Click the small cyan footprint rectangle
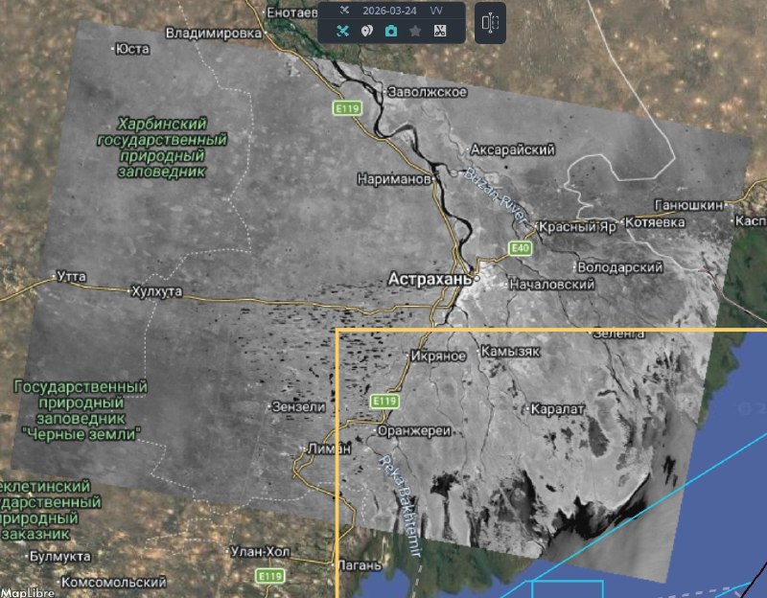Viewport: 767px width, 598px height. 567,588
